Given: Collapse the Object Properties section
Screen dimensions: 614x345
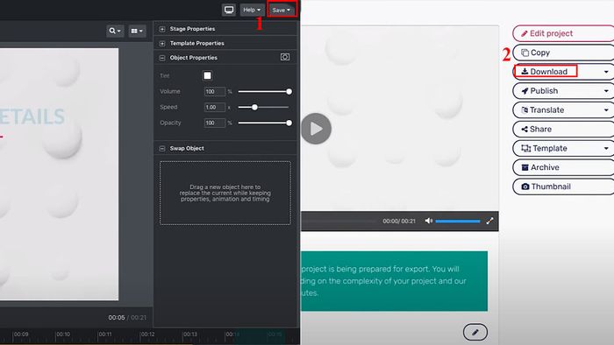Looking at the screenshot, I should [x=162, y=58].
